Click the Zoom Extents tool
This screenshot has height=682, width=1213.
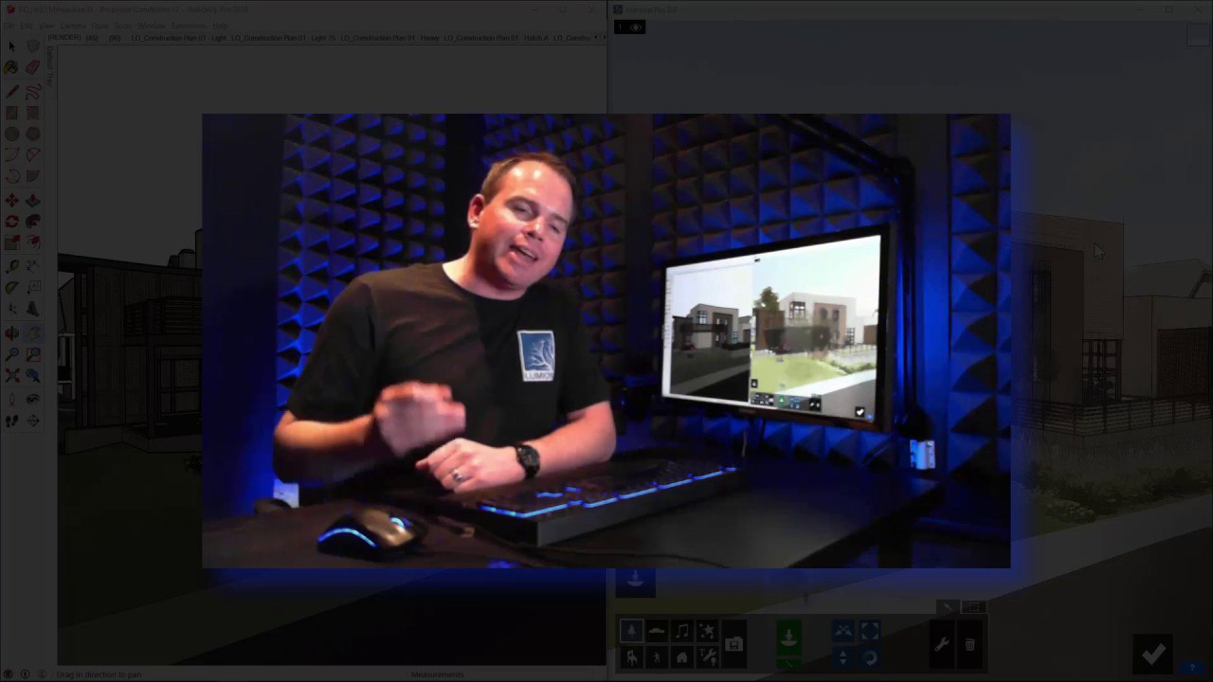coord(11,375)
